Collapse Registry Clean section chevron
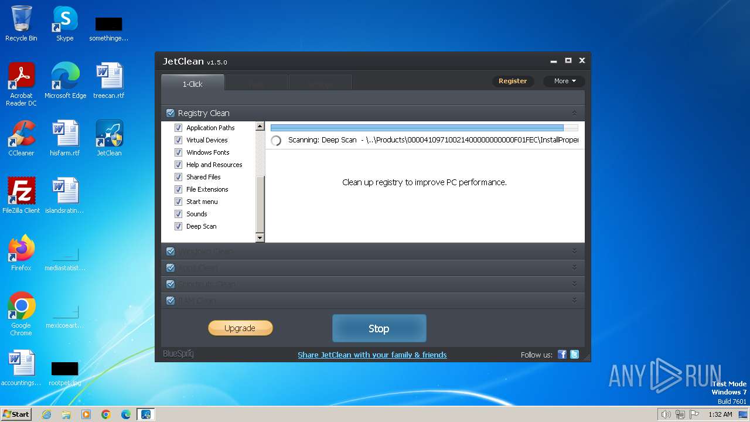This screenshot has width=750, height=422. click(574, 113)
